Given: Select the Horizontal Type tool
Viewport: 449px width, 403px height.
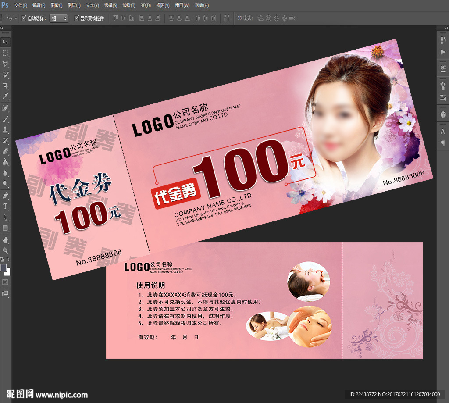Looking at the screenshot, I should (5, 207).
